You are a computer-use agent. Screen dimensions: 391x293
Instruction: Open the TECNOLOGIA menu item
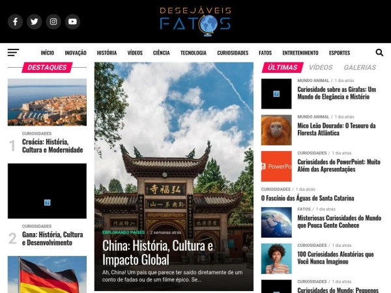tap(194, 53)
